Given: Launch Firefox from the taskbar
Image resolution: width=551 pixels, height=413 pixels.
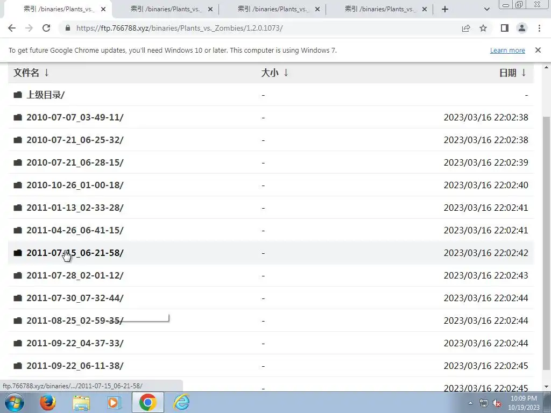Looking at the screenshot, I should [x=48, y=402].
